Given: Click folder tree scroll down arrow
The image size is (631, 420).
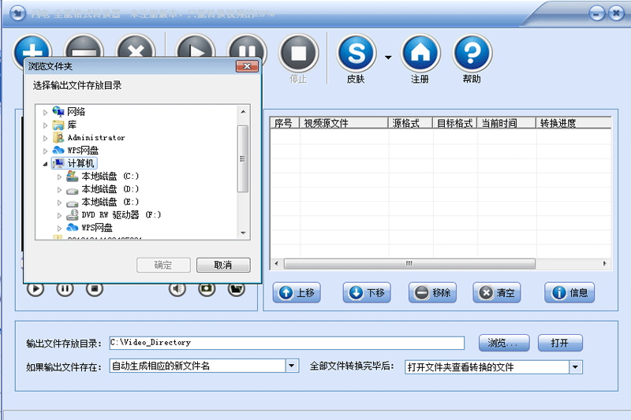Looking at the screenshot, I should pos(243,232).
